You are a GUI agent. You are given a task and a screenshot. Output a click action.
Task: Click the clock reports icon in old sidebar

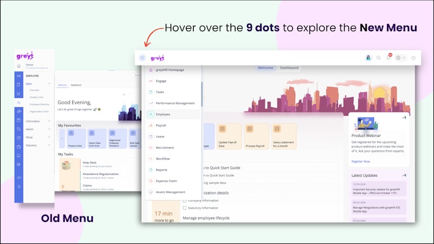19,138
